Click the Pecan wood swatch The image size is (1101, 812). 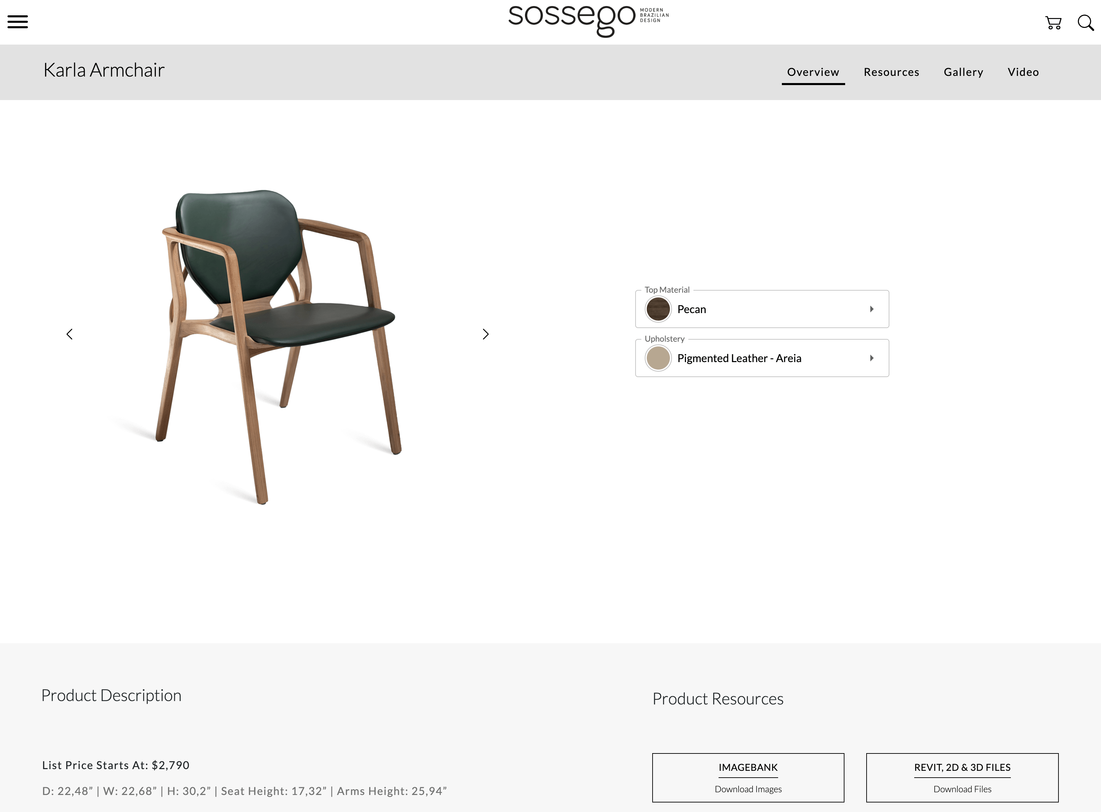point(658,309)
